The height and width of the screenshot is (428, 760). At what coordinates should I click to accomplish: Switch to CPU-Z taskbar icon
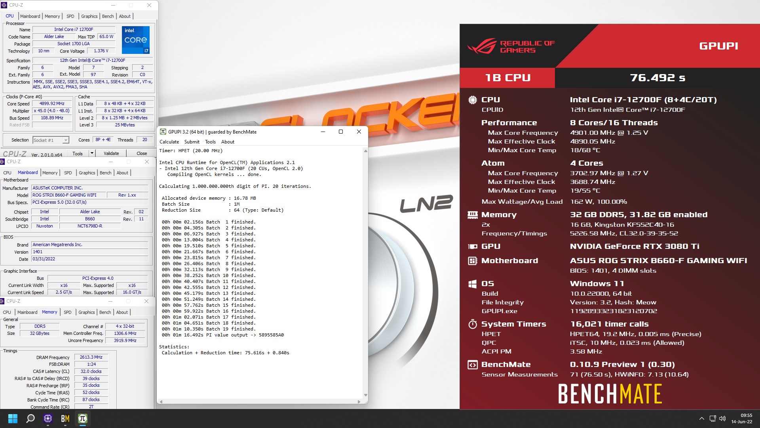click(48, 418)
